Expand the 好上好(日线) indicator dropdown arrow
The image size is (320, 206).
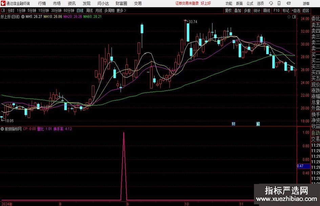tap(23, 17)
